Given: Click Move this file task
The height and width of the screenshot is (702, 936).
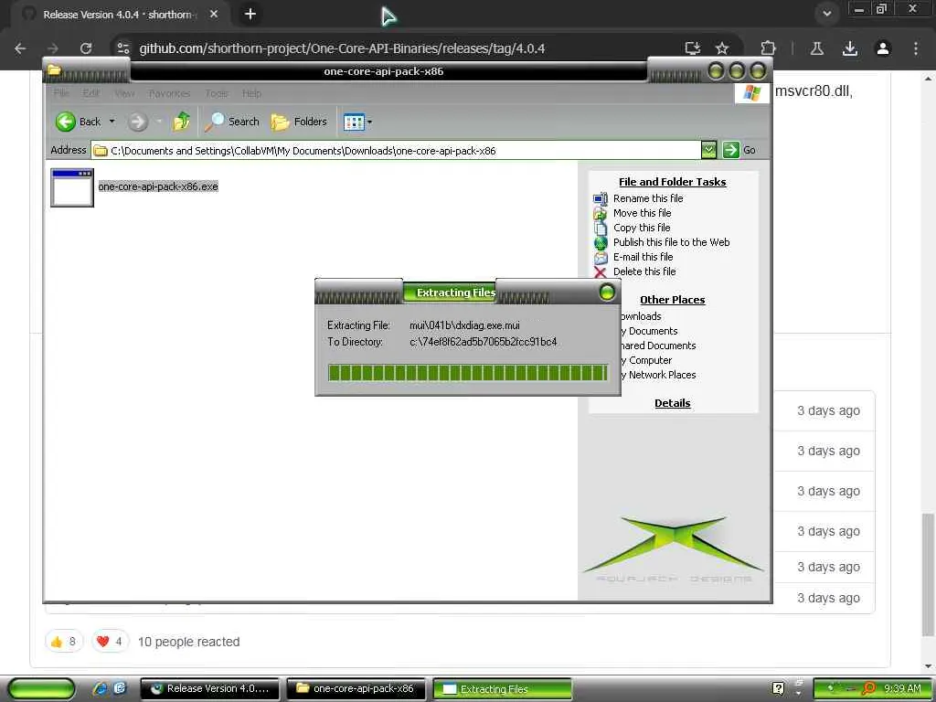Looking at the screenshot, I should coord(643,213).
